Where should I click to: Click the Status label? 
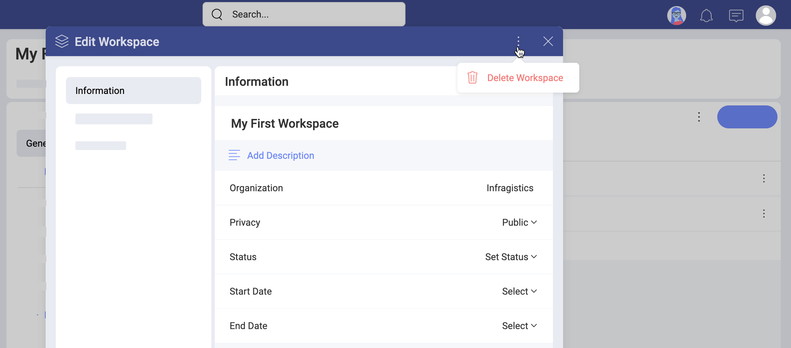(x=243, y=257)
